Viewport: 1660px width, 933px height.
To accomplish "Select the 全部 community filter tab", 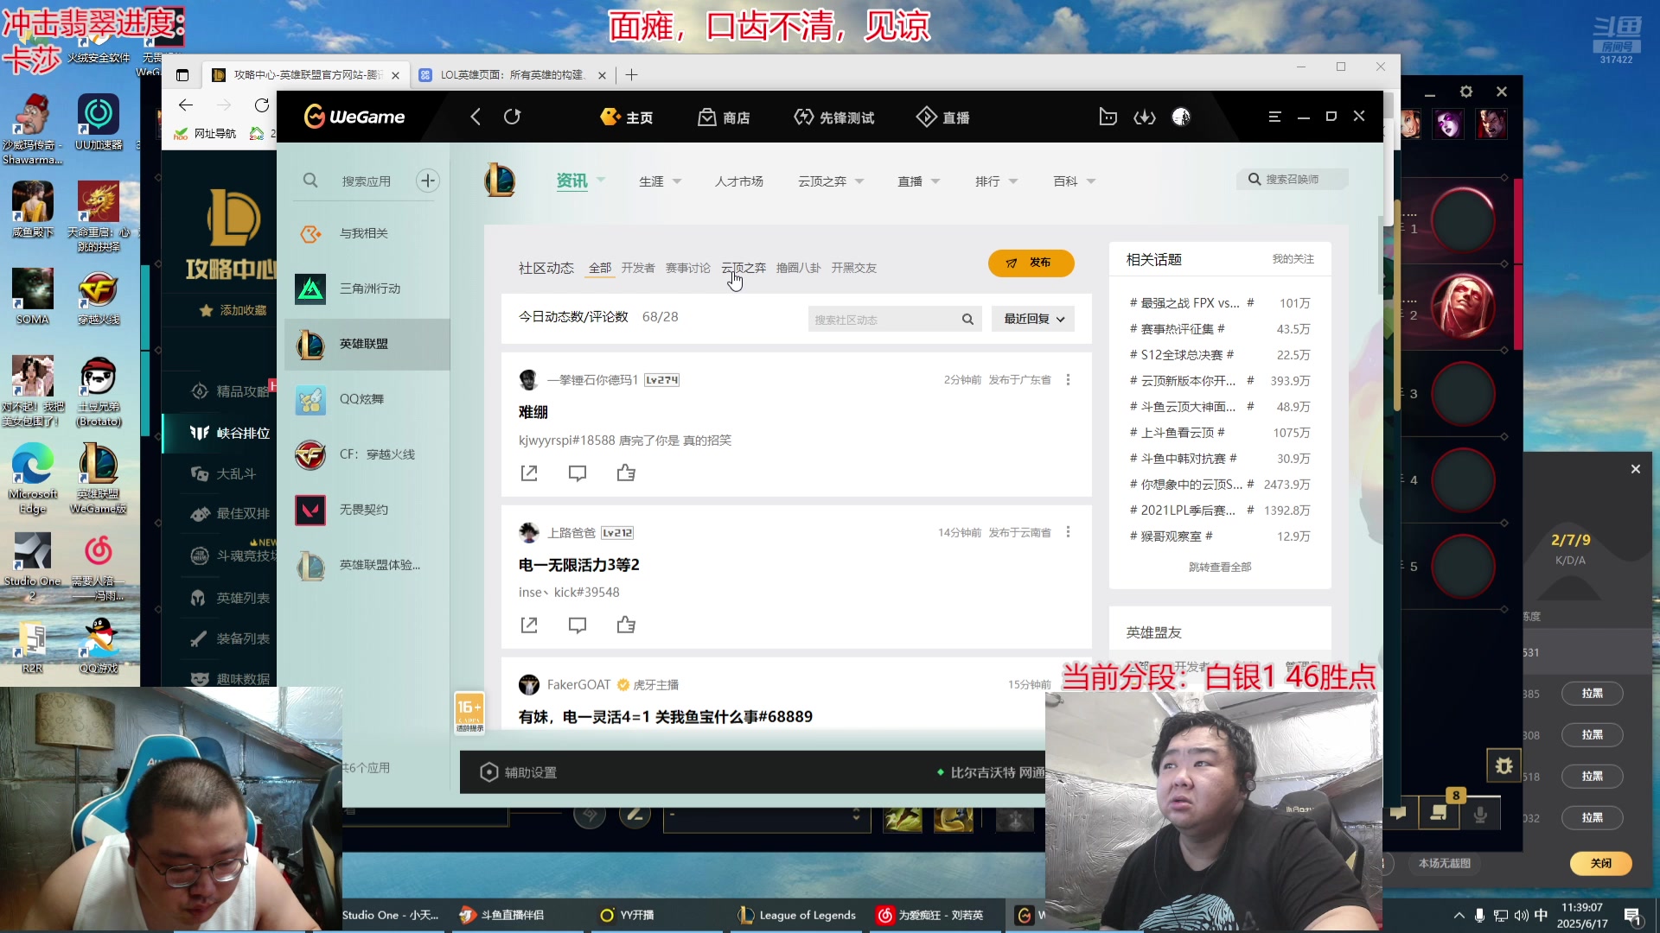I will click(600, 268).
